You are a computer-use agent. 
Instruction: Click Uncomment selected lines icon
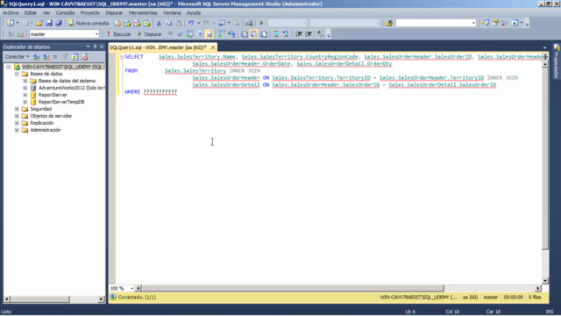pyautogui.click(x=286, y=34)
